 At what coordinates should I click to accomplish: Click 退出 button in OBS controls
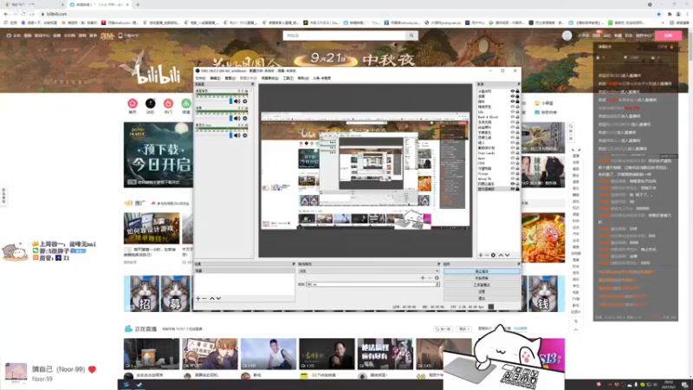[x=482, y=298]
